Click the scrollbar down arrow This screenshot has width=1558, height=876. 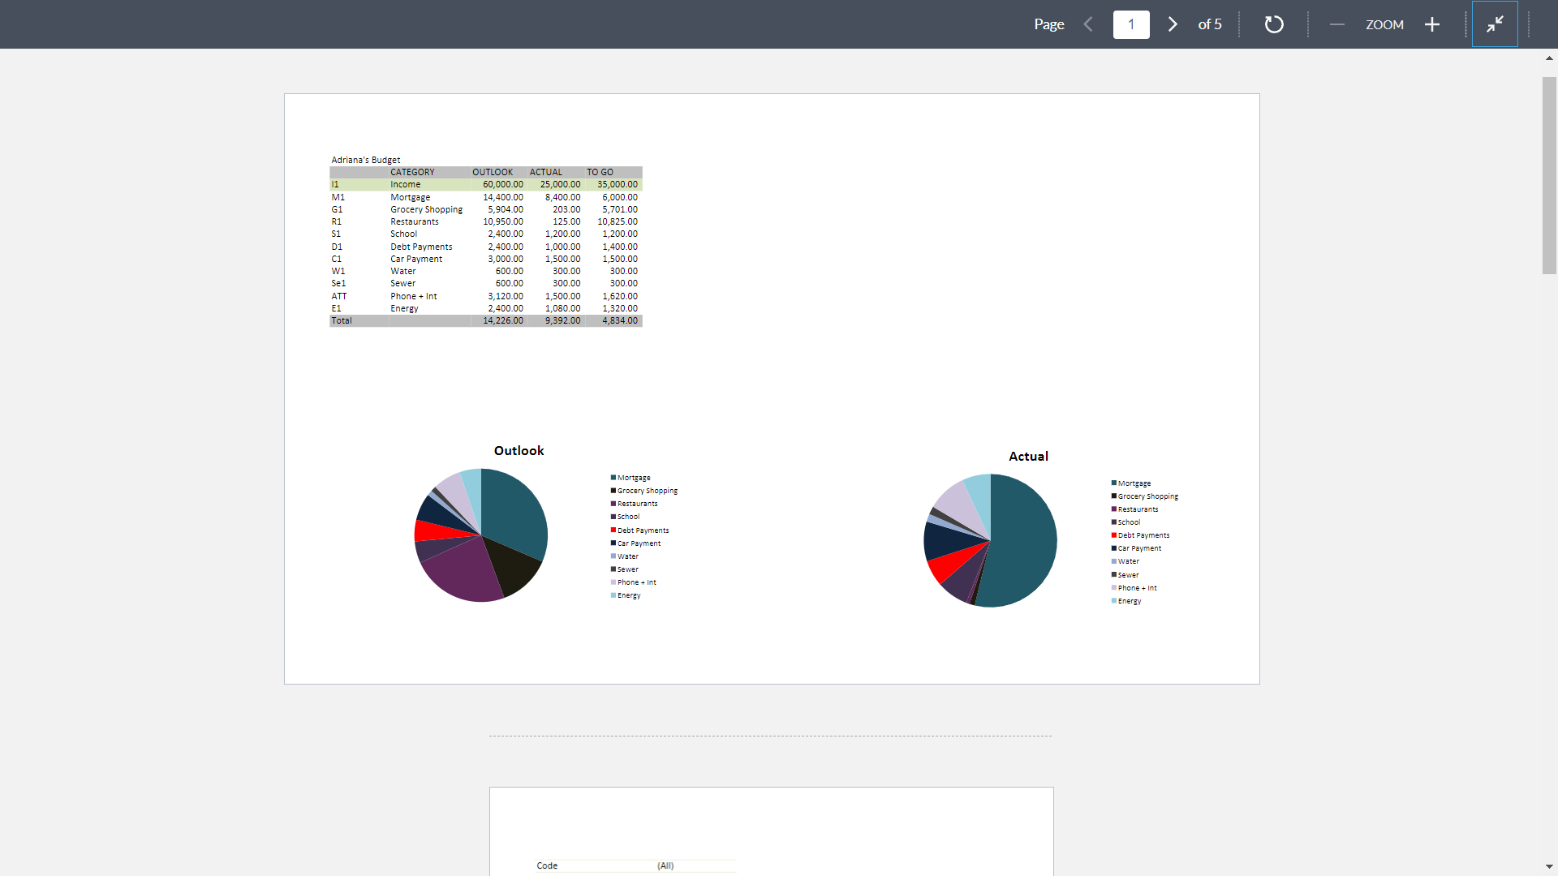1548,866
